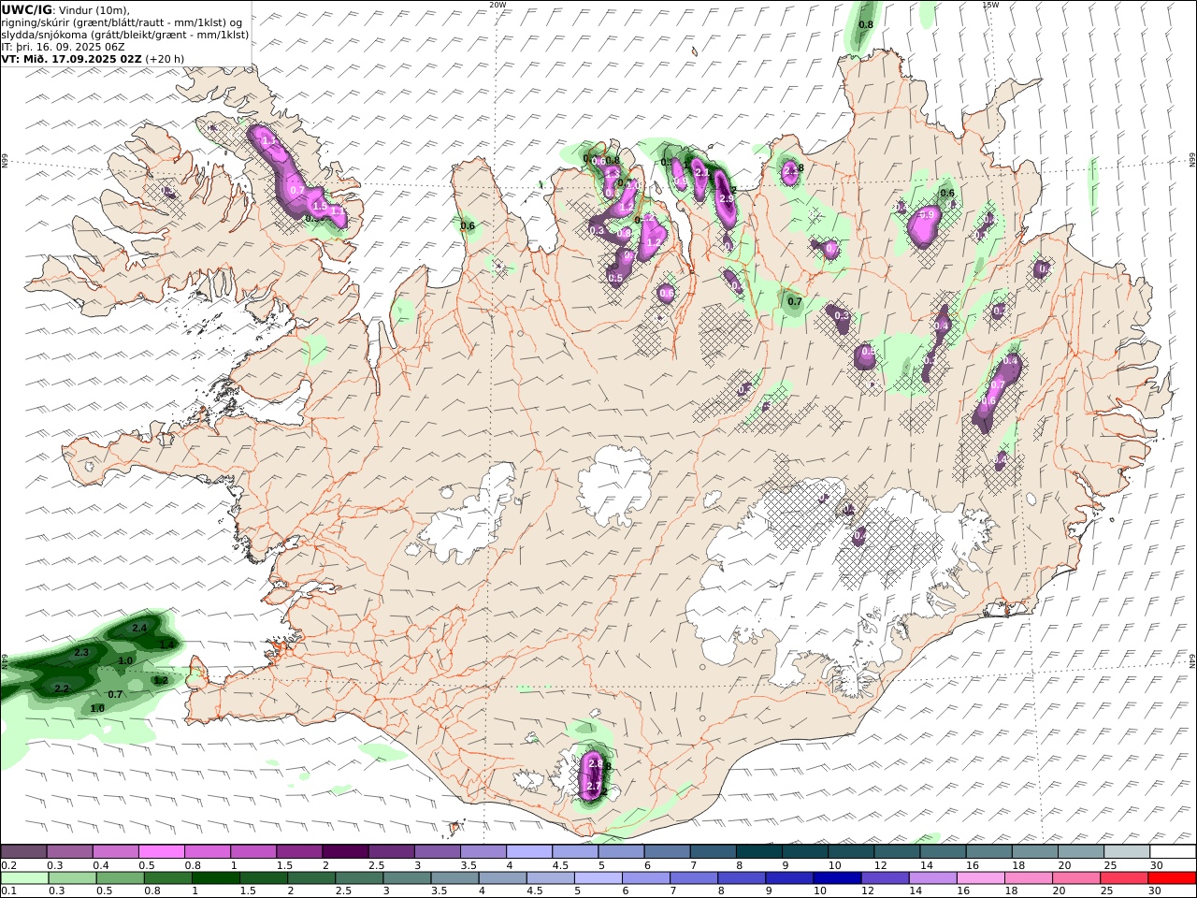Click the '2.2' rain value label
Viewport: 1197px width, 898px height.
click(62, 688)
